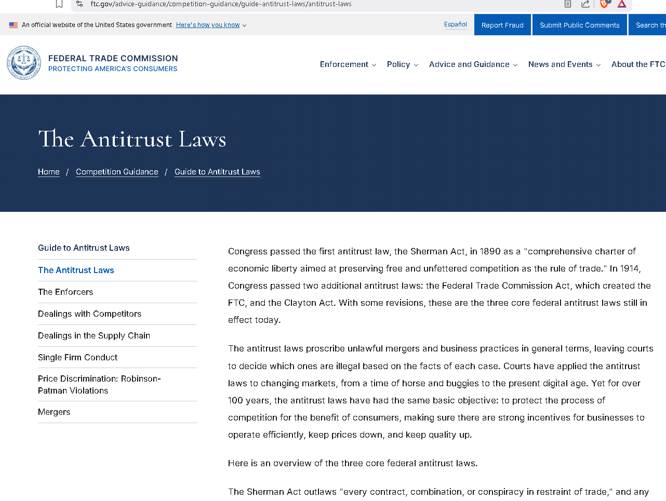
Task: Click paragraph starting "Congress passed the first antitrust law"
Action: 439,286
